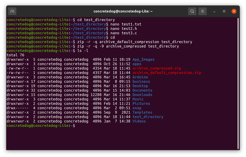Screen dimensions: 246x157
Task: Maximize the terminal window
Action: point(224,11)
